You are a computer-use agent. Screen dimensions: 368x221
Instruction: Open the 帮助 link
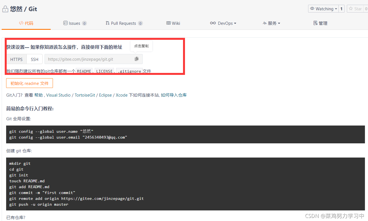click(x=38, y=95)
